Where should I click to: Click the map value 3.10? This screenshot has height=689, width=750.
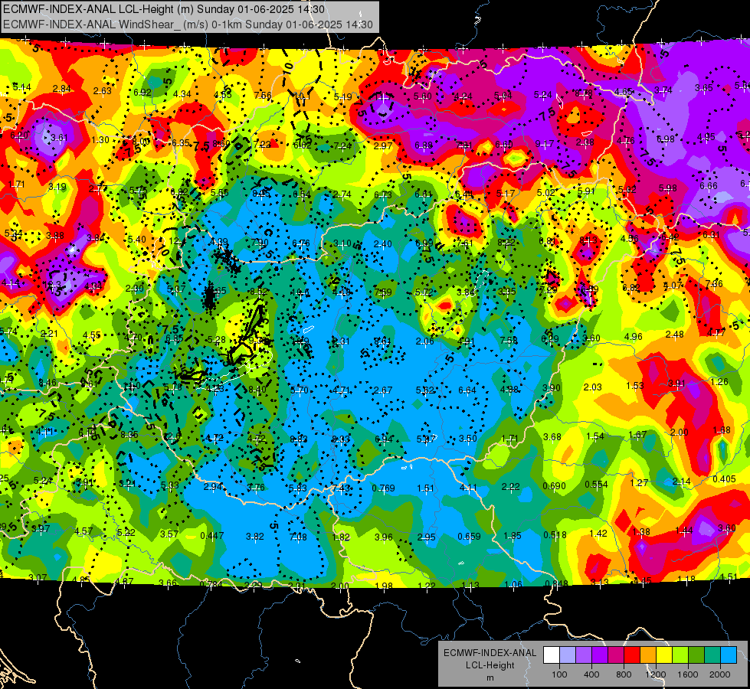coord(342,244)
